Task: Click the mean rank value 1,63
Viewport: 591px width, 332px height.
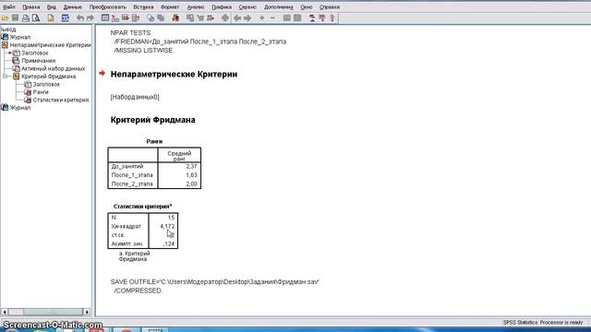Action: [x=191, y=175]
